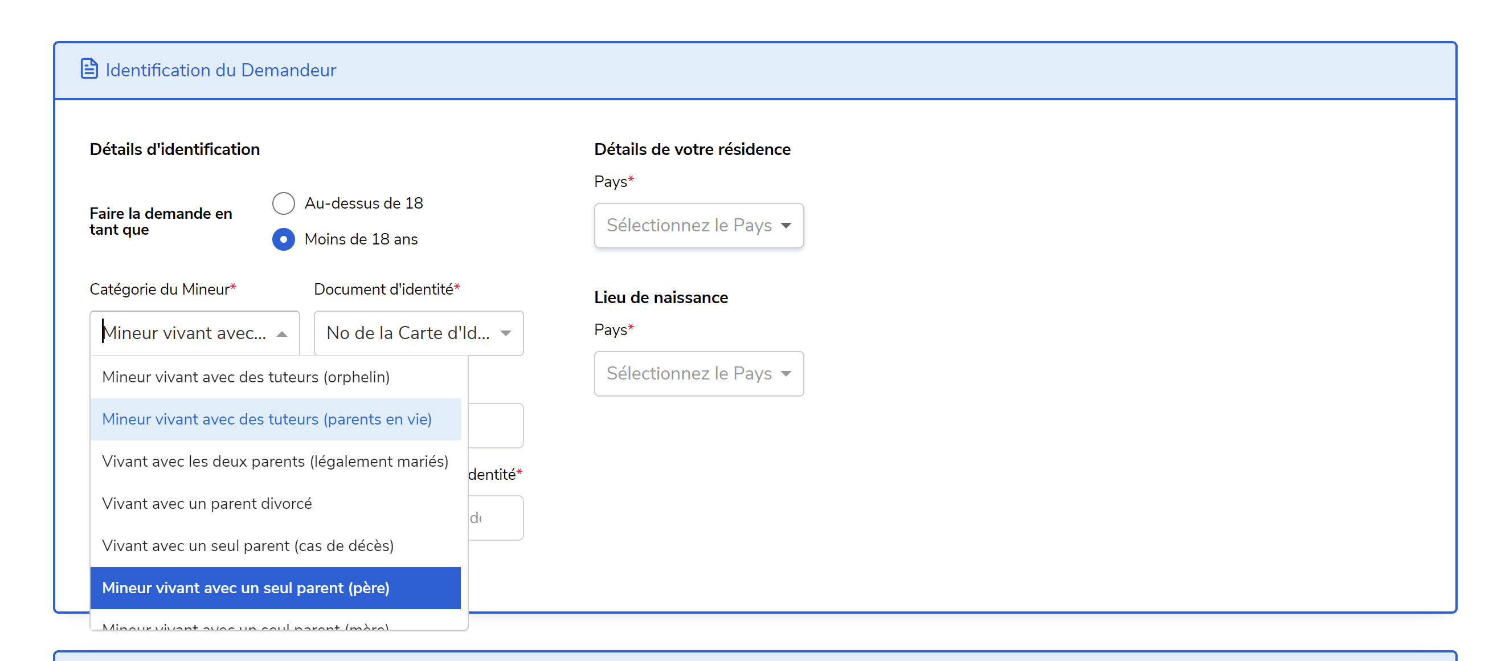Image resolution: width=1493 pixels, height=661 pixels.
Task: Collapse the Catégorie du Mineur dropdown arrow
Action: (x=283, y=334)
